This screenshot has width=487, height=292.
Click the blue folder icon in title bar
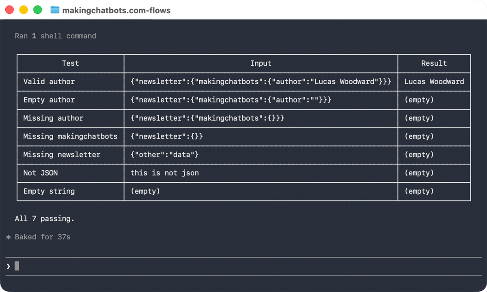55,10
